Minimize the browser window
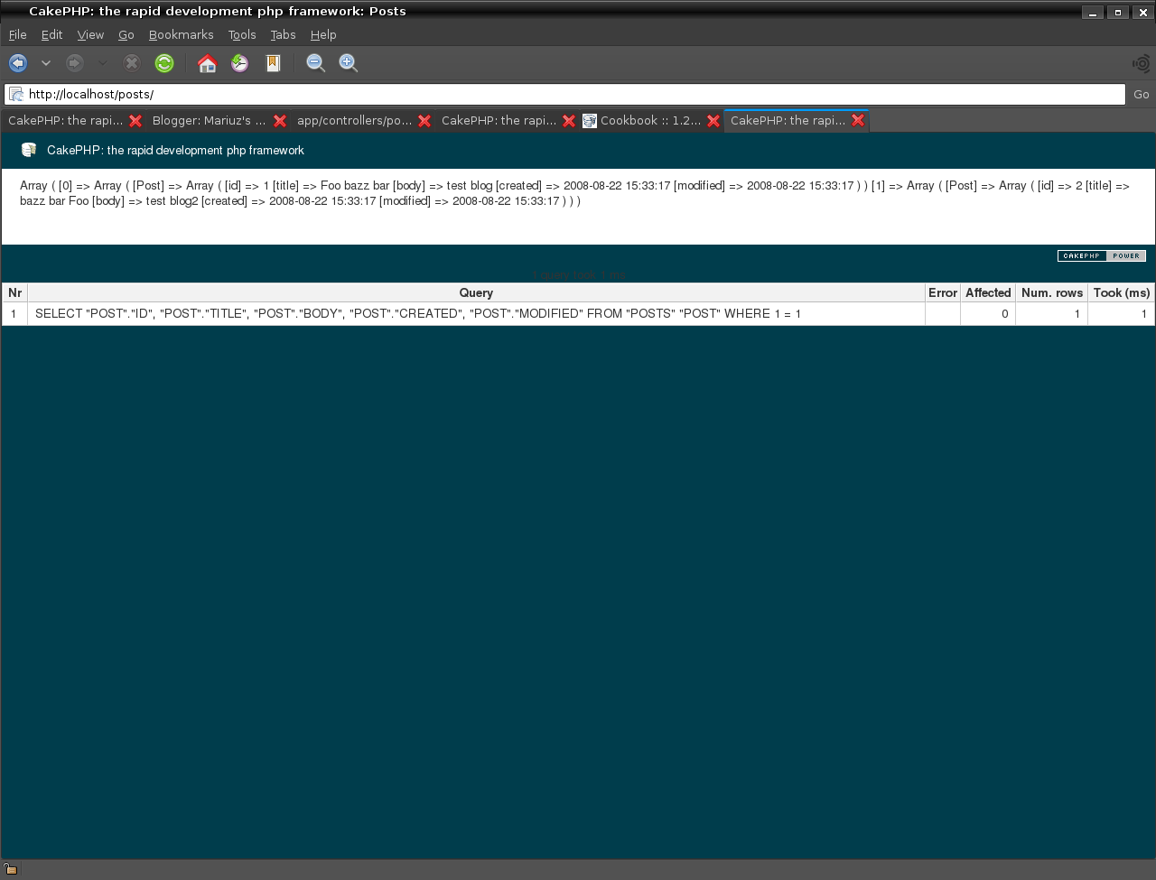Image resolution: width=1156 pixels, height=880 pixels. point(1093,13)
